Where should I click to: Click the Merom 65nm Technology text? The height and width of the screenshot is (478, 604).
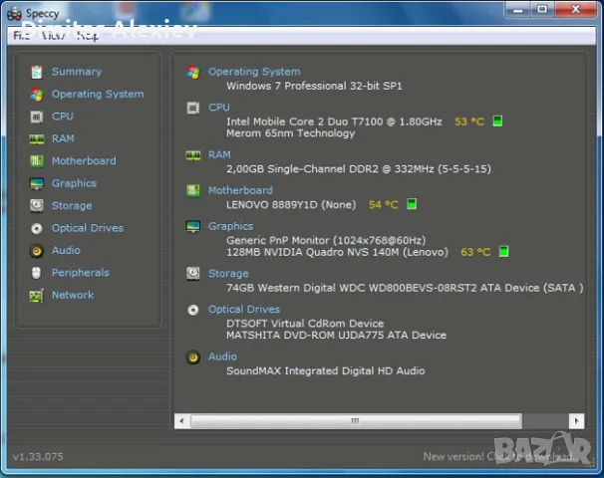coord(291,133)
